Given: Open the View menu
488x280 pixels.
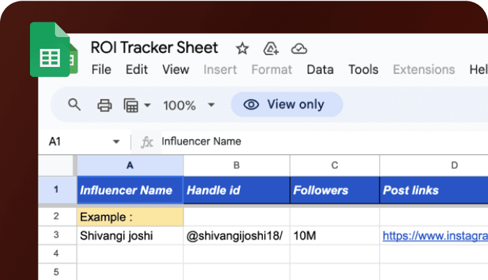Looking at the screenshot, I should click(176, 70).
